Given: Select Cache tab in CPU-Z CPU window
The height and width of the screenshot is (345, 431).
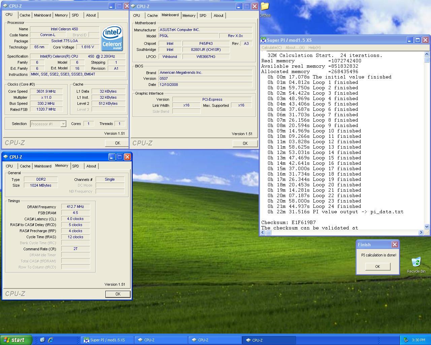Looking at the screenshot, I should (25, 15).
